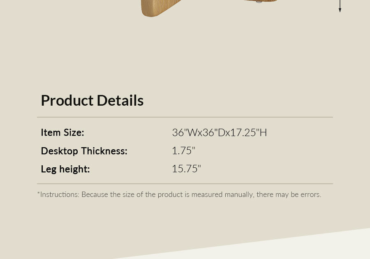The image size is (370, 259).
Task: Click the 17.25"H height in item size
Action: (x=247, y=132)
